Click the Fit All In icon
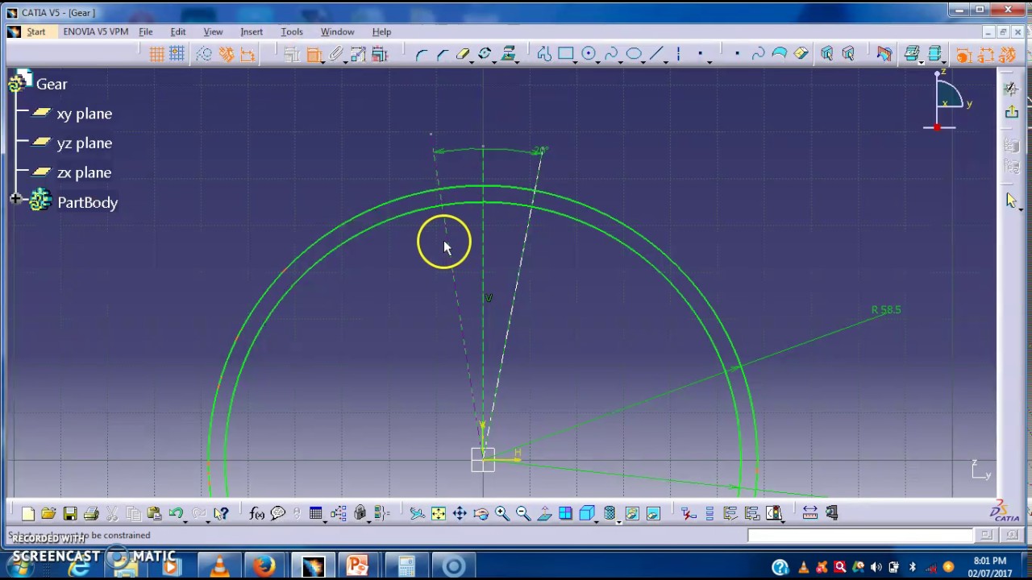The image size is (1032, 580). pyautogui.click(x=439, y=513)
